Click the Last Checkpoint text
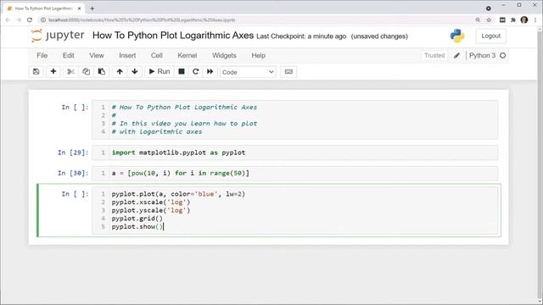The height and width of the screenshot is (305, 543). point(301,36)
